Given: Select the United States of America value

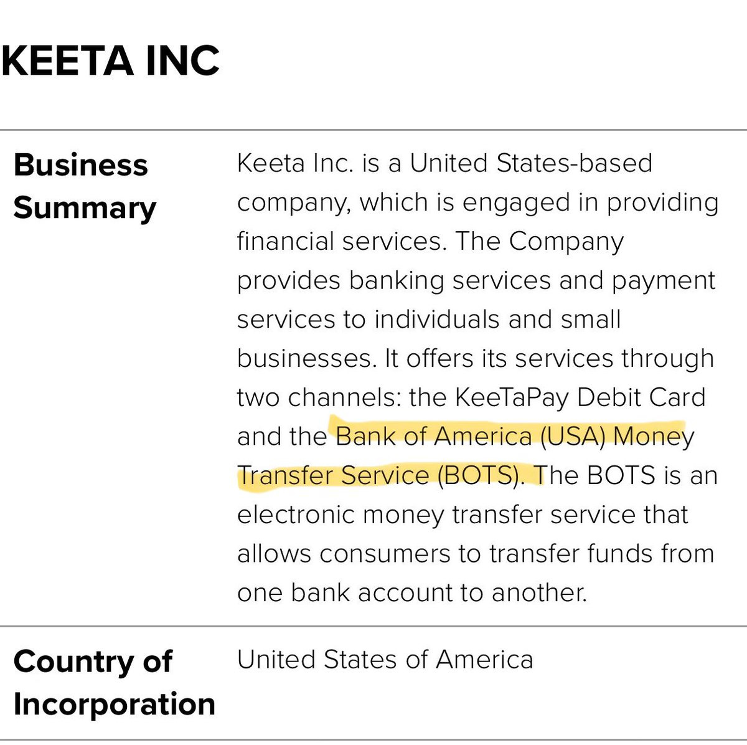Looking at the screenshot, I should click(x=385, y=660).
